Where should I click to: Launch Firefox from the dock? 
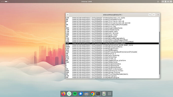click(63, 94)
